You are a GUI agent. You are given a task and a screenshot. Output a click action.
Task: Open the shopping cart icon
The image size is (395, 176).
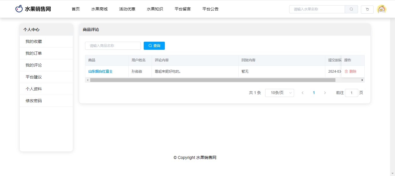tap(367, 9)
